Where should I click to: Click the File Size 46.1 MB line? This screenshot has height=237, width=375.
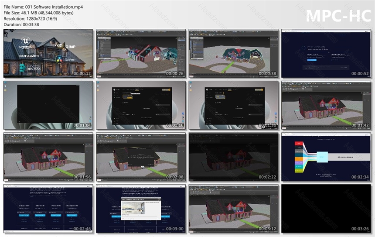pos(38,13)
